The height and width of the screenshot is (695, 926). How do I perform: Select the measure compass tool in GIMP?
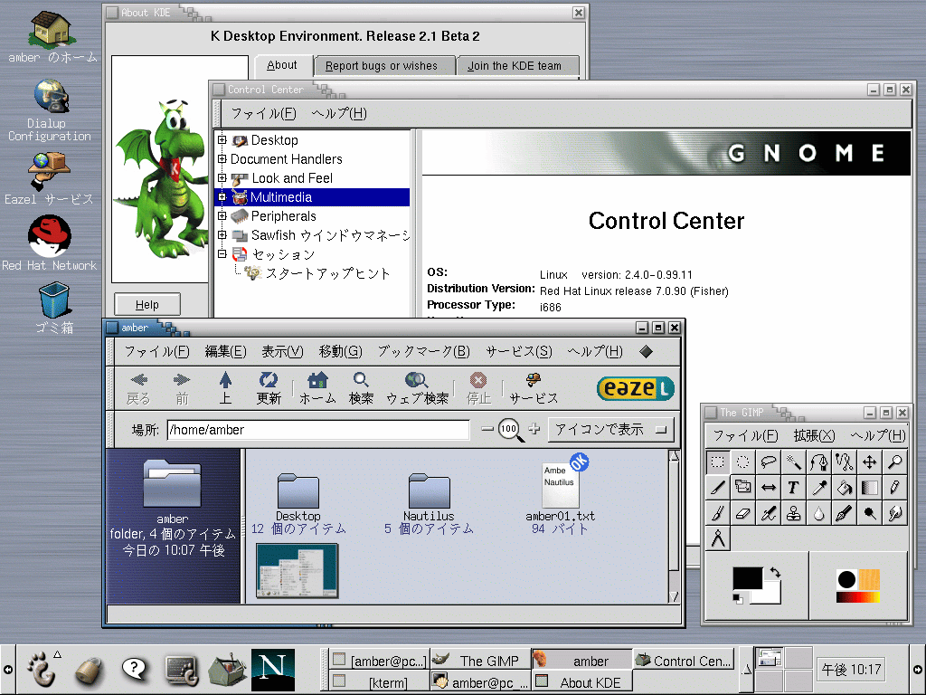717,538
